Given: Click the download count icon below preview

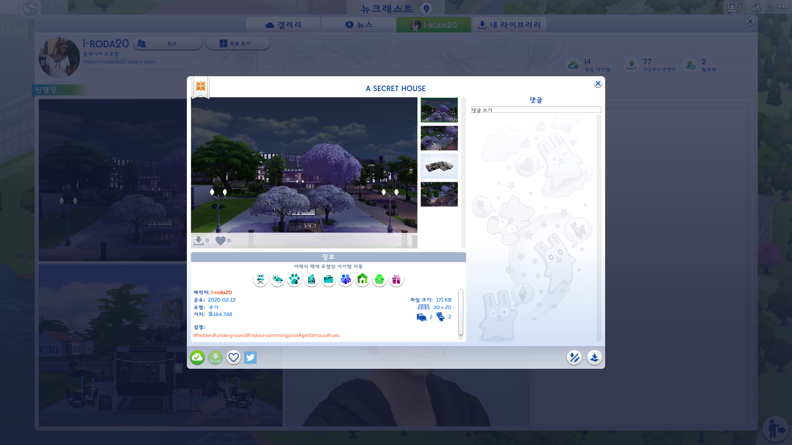Looking at the screenshot, I should click(198, 241).
